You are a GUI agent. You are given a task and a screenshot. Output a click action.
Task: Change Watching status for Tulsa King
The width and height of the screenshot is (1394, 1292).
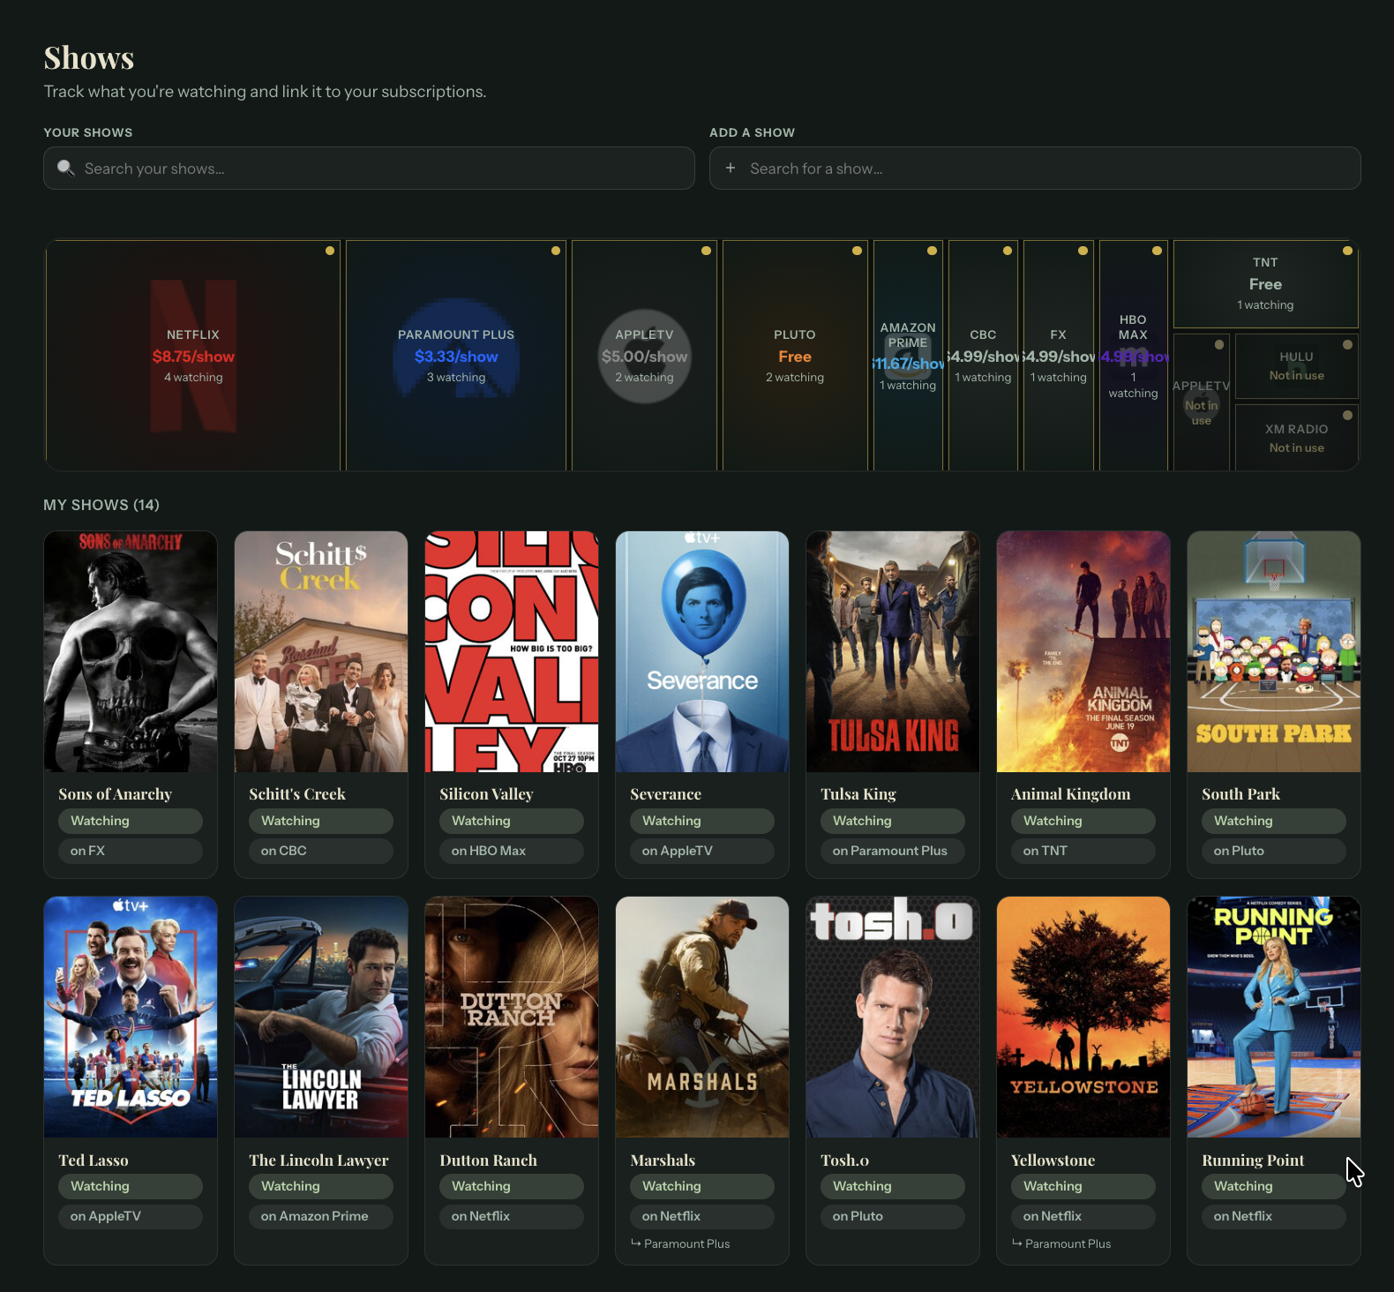[893, 821]
